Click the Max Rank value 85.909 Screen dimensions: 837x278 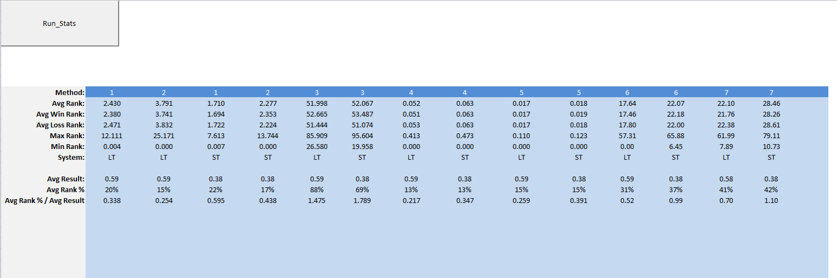317,135
